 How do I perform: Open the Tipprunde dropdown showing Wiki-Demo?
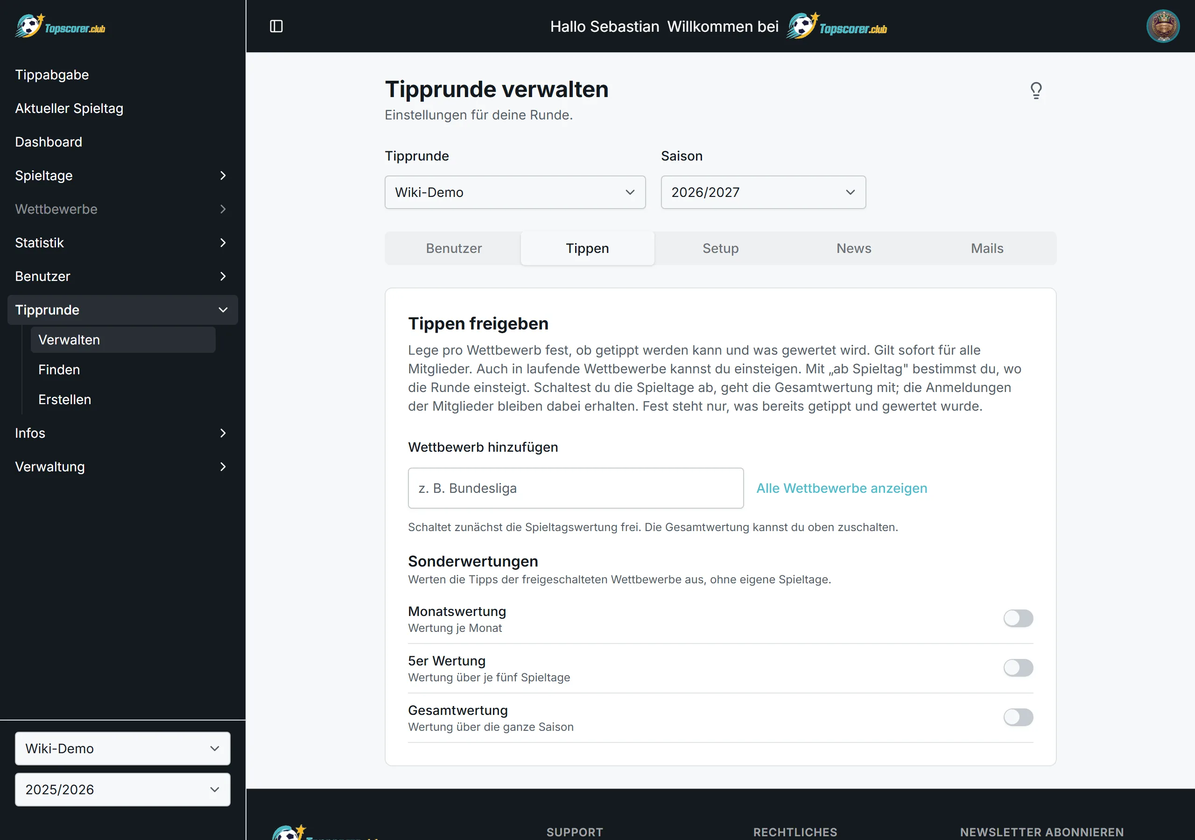click(x=515, y=192)
